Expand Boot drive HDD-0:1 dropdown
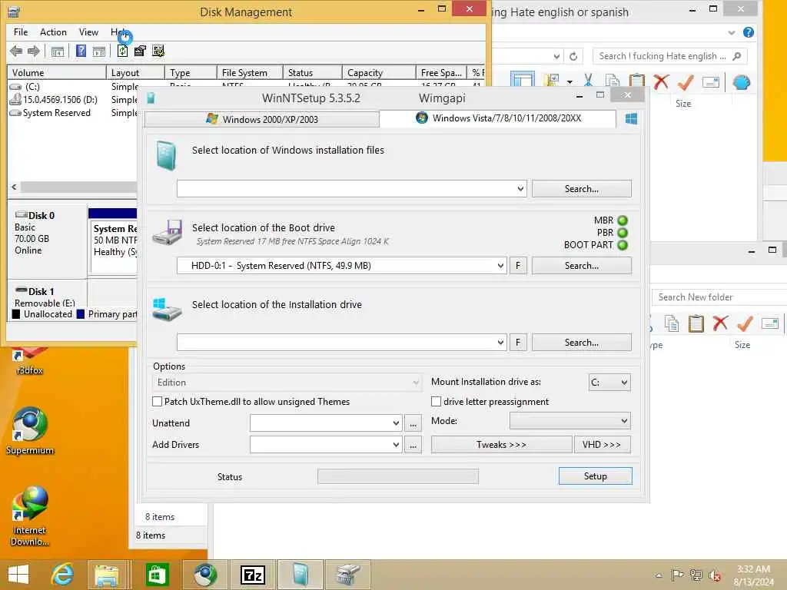 [x=500, y=265]
